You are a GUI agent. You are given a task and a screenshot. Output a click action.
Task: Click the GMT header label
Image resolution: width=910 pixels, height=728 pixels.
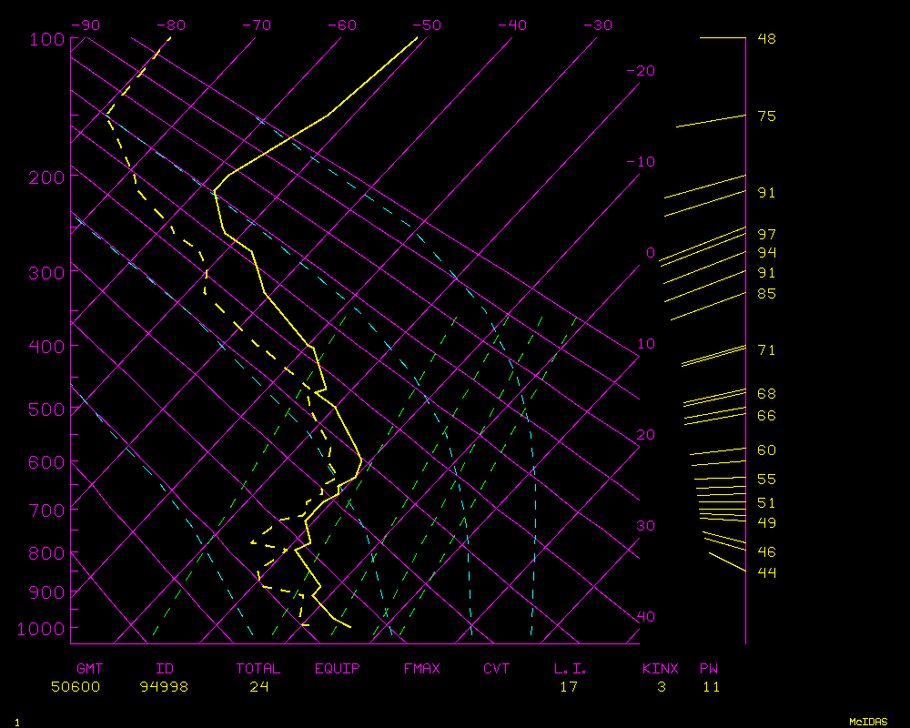pyautogui.click(x=89, y=669)
